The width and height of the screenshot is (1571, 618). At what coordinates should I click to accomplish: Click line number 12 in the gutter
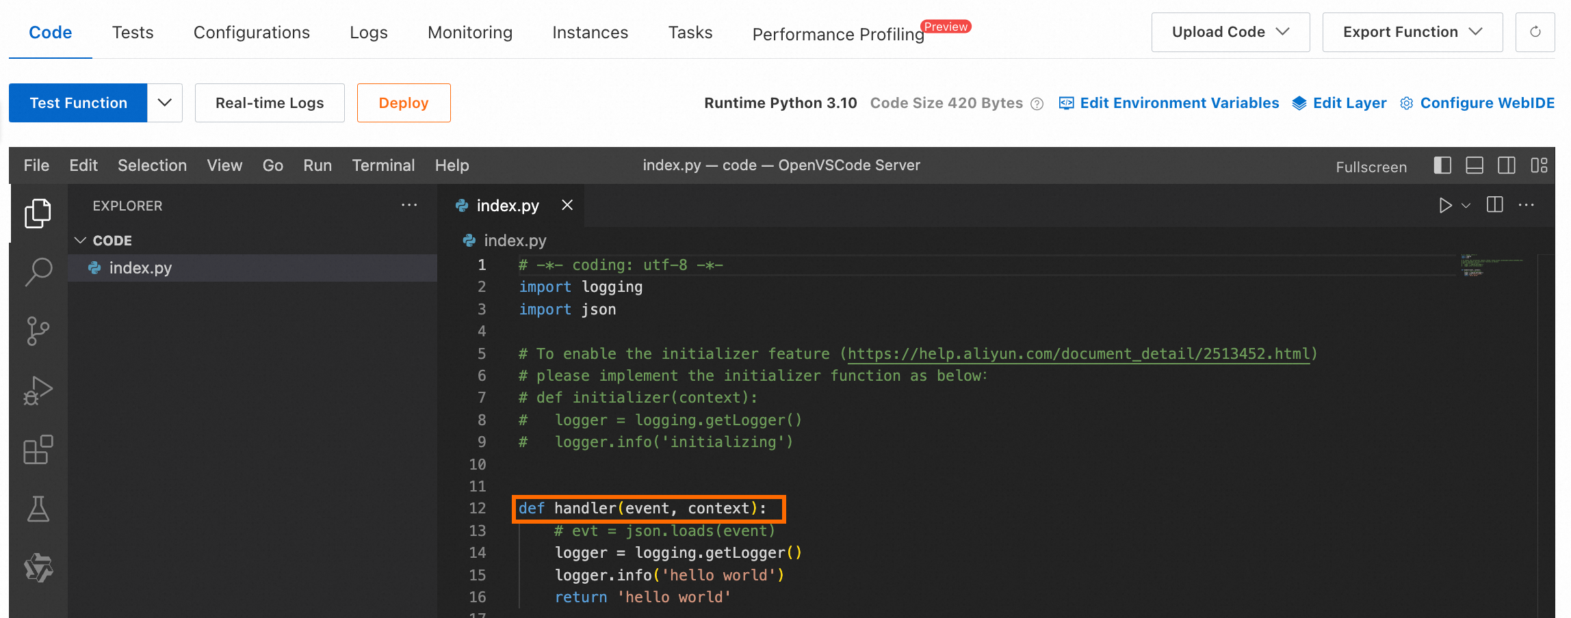tap(478, 508)
